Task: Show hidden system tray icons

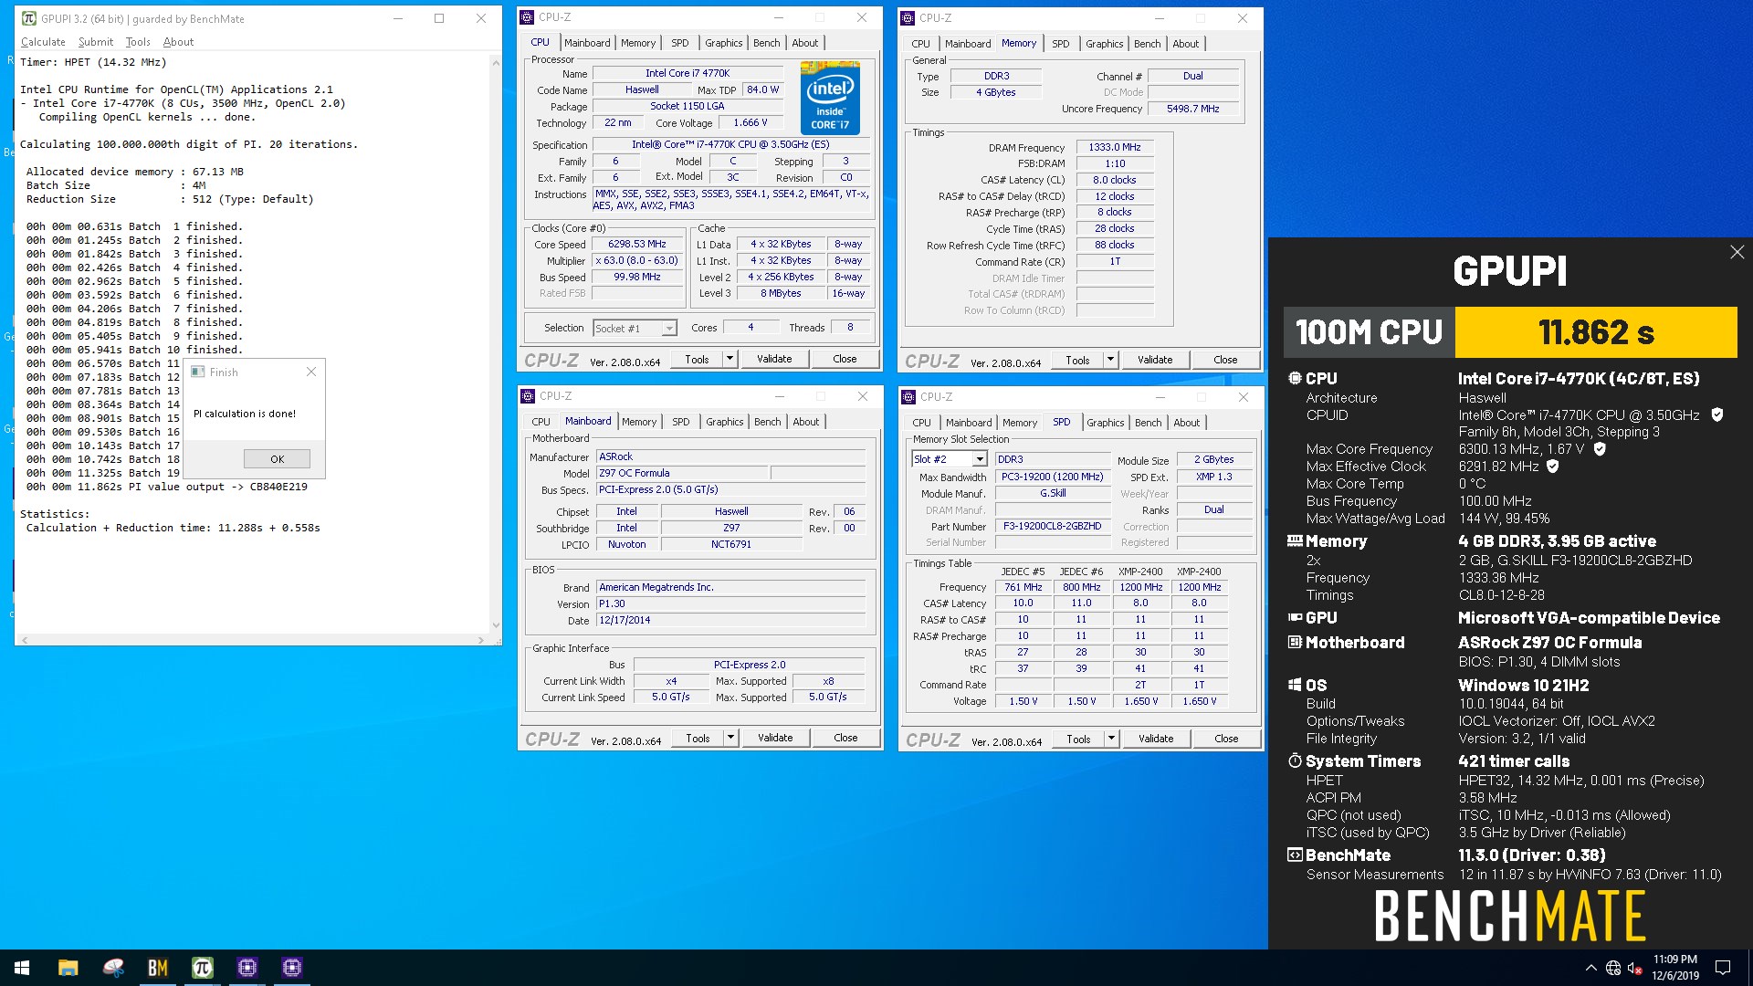Action: coord(1590,968)
